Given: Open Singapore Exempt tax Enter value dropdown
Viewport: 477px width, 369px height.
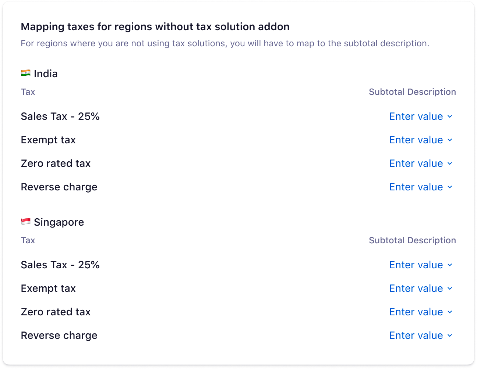Looking at the screenshot, I should click(x=421, y=289).
